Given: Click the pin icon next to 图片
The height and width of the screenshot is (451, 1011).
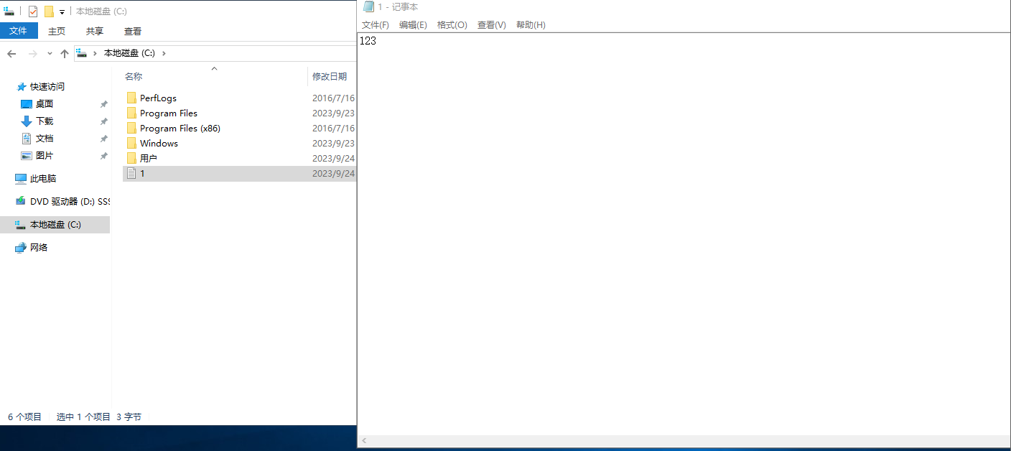Looking at the screenshot, I should 103,156.
